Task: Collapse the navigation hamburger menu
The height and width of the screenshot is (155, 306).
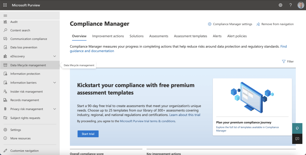Action: (5, 15)
